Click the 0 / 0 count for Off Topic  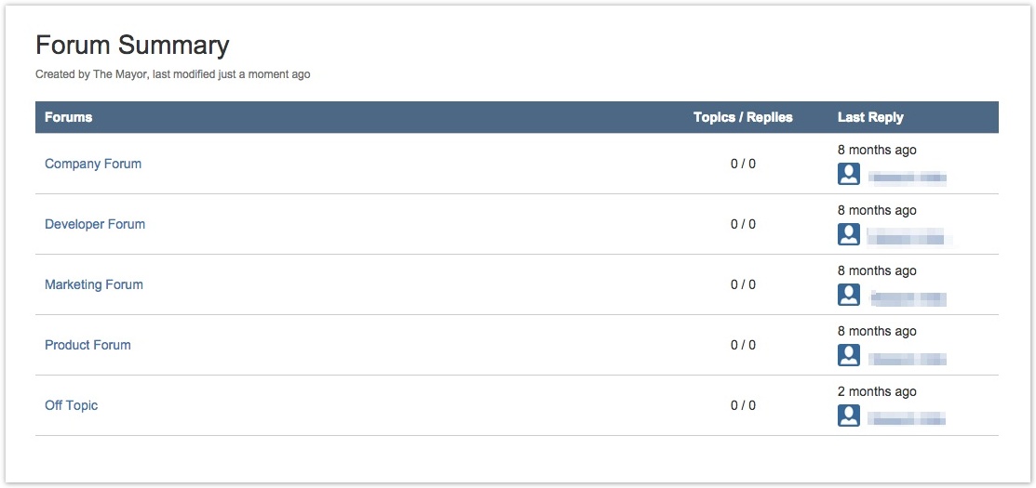point(744,405)
